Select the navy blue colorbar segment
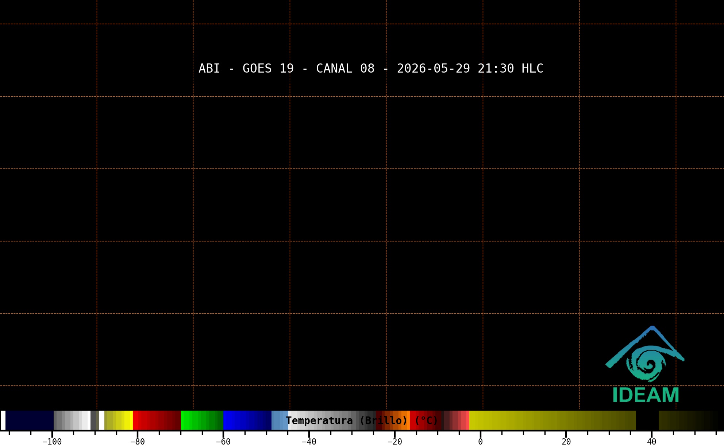 tap(30, 420)
